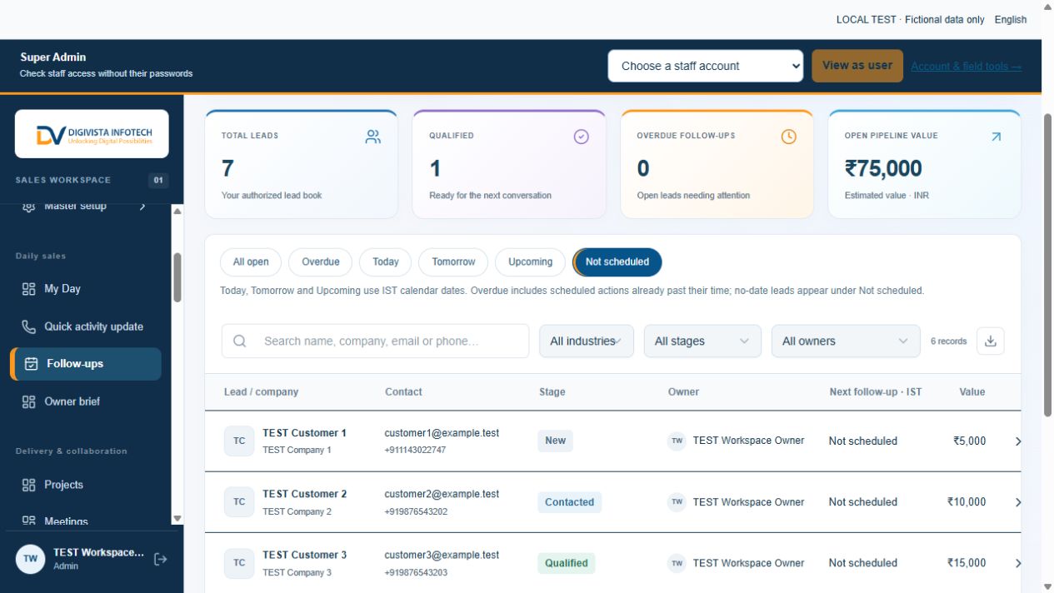Click owner TW avatar in TEST Customer 2 row
1054x593 pixels.
pyautogui.click(x=677, y=501)
